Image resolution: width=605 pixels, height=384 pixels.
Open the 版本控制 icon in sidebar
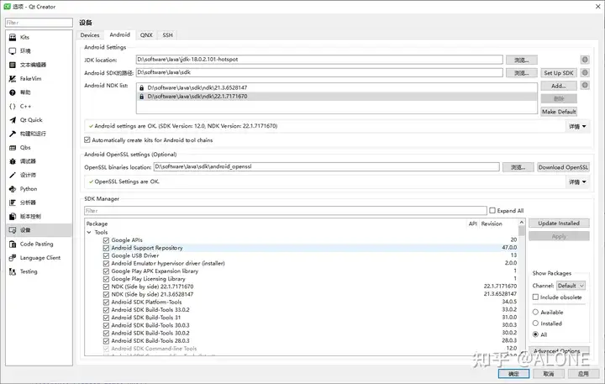point(13,217)
